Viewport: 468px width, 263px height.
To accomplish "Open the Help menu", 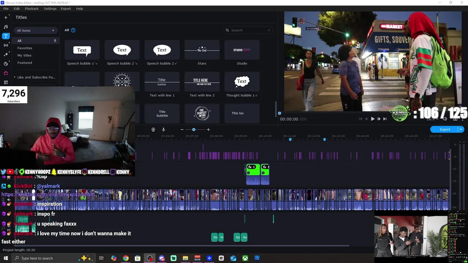I will [x=79, y=8].
